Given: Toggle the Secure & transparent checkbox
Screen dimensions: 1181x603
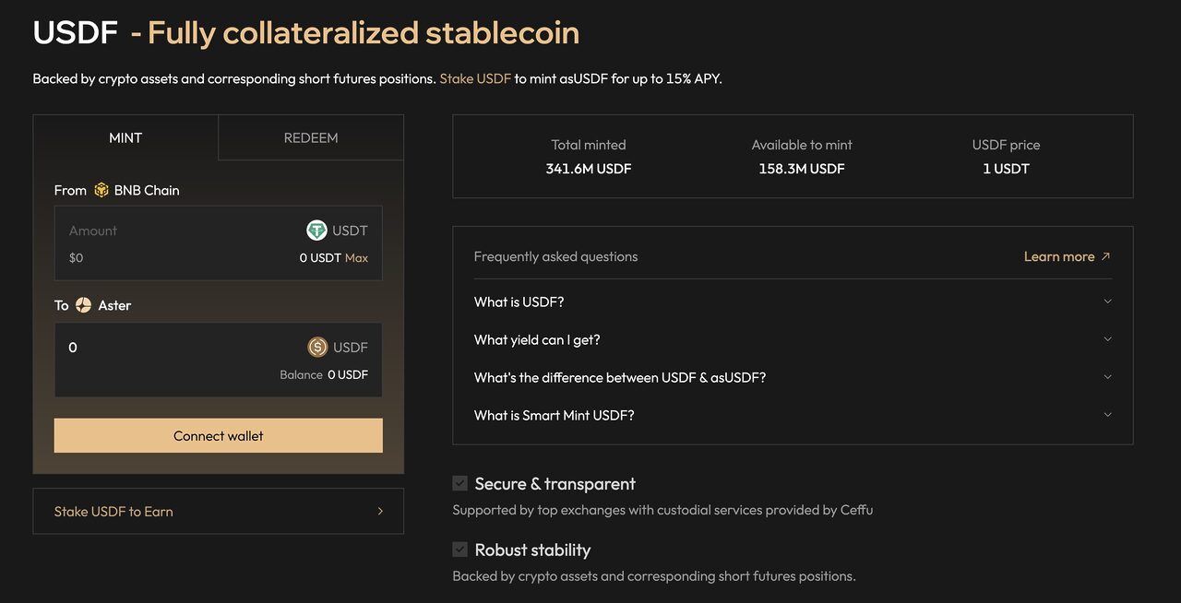Looking at the screenshot, I should point(459,483).
